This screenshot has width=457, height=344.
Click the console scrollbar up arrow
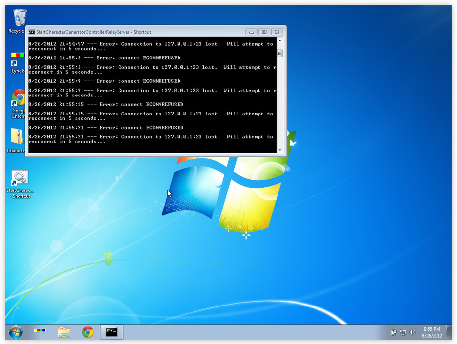click(280, 41)
